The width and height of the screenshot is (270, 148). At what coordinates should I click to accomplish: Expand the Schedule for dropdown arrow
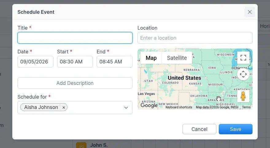pos(126,108)
